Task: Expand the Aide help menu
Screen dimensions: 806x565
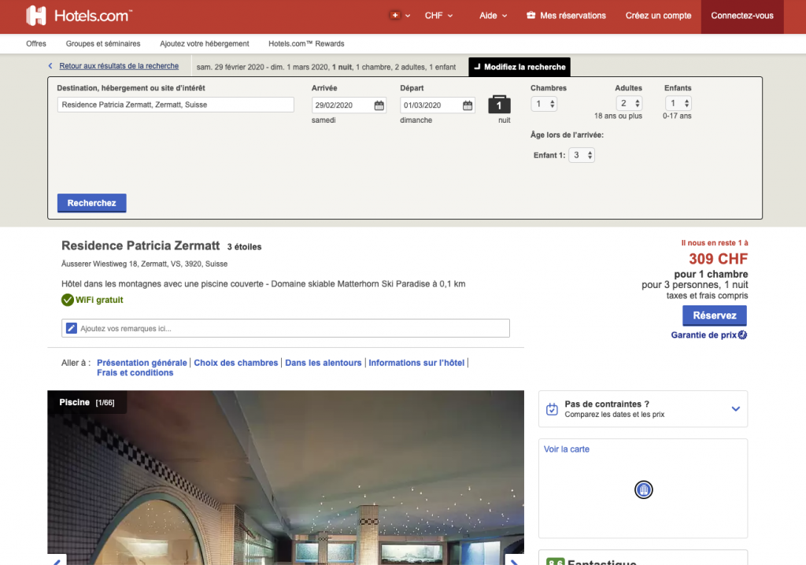Action: 493,16
